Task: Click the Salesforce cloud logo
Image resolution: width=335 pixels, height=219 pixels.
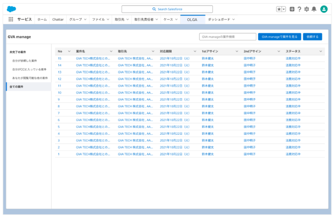Action: [11, 9]
